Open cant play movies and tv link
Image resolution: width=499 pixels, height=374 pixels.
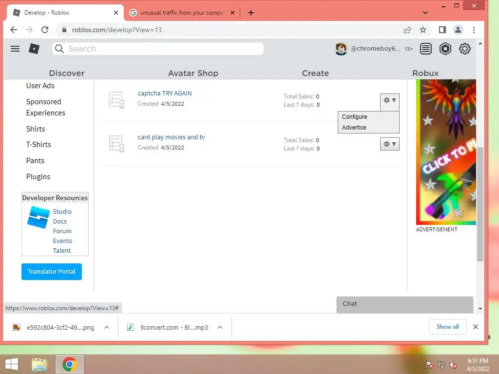pos(171,137)
